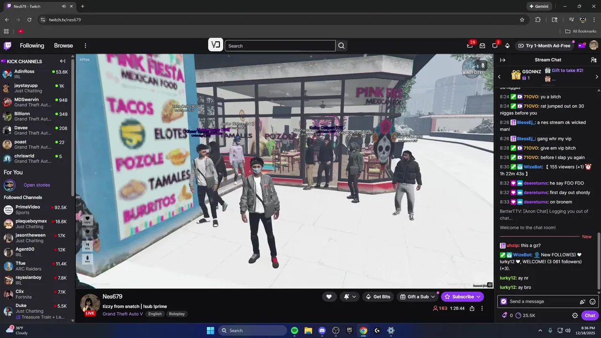Open Gemini button in Chrome
Screen dimensions: 601x338
coord(539,7)
